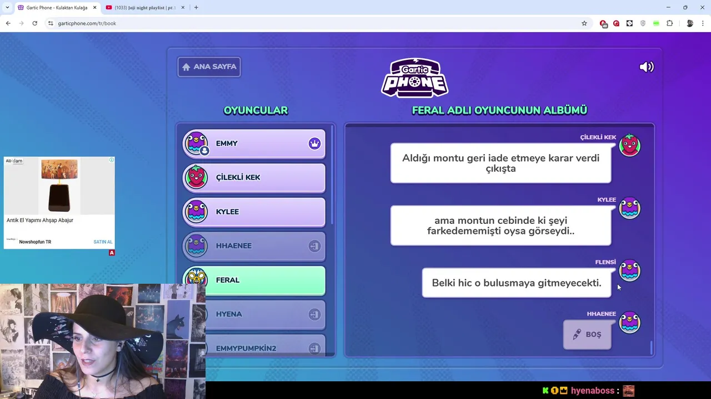Reload the current page
This screenshot has height=399, width=711.
coord(34,23)
